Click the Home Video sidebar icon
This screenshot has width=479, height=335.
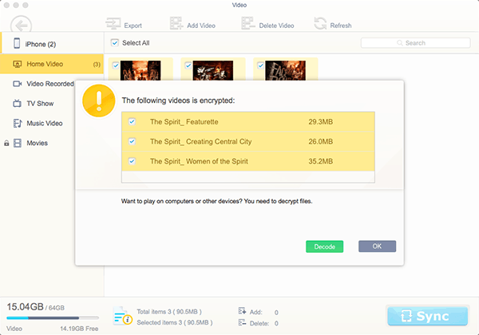[17, 64]
